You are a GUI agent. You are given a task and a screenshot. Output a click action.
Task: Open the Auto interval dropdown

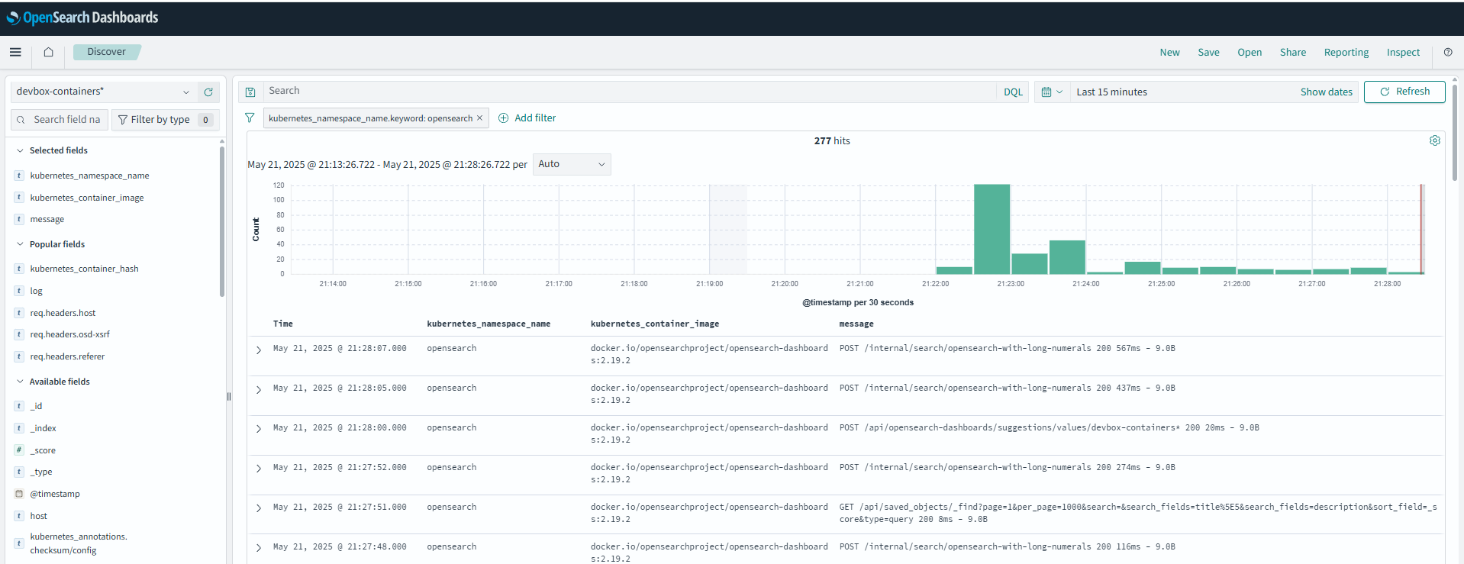tap(572, 164)
